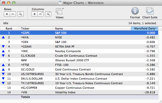Click the add row plus button
The image size is (162, 103).
(x=7, y=14)
